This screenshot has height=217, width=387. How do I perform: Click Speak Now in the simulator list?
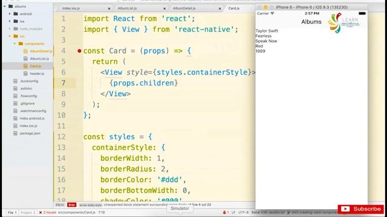click(266, 41)
